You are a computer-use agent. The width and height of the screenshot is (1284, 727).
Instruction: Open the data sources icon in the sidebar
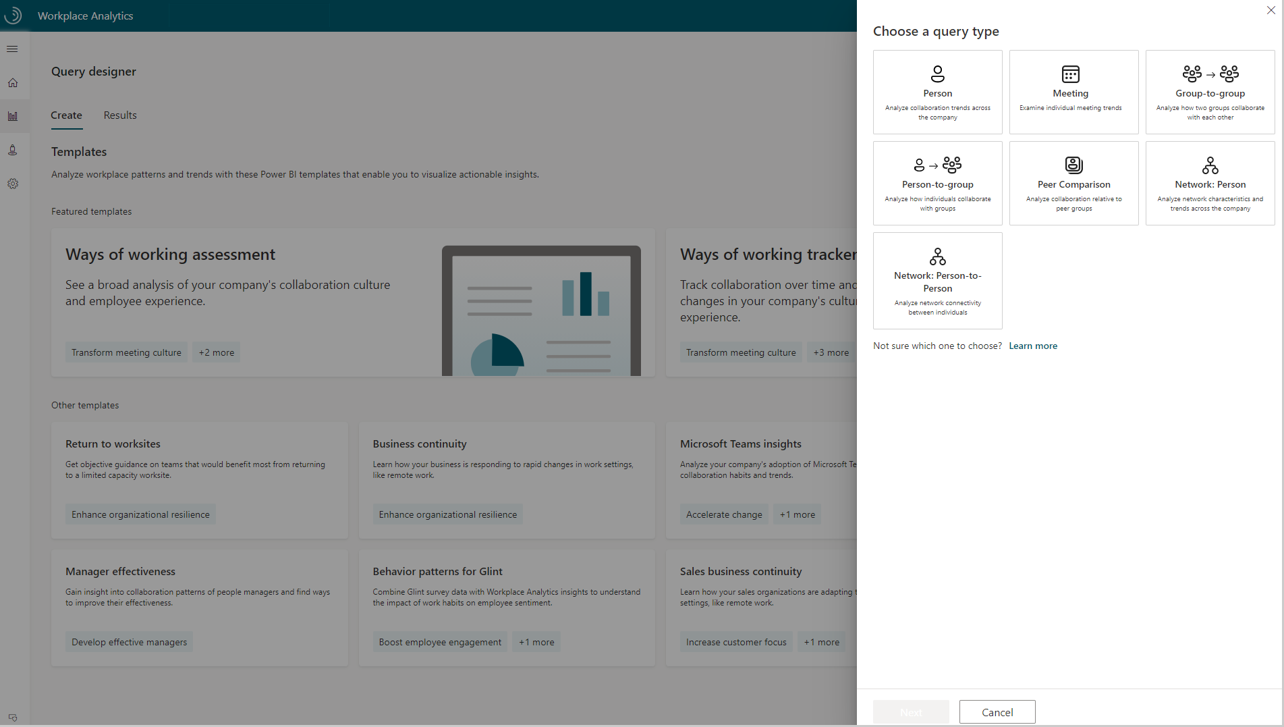click(x=12, y=149)
